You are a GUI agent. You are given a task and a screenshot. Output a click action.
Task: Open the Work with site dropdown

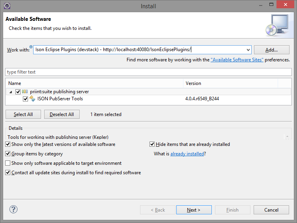point(248,50)
